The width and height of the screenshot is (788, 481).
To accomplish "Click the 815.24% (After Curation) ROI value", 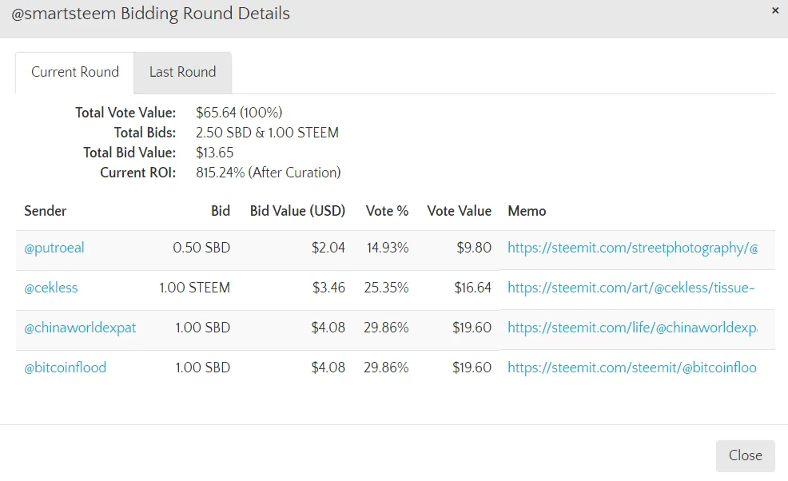I will (269, 173).
